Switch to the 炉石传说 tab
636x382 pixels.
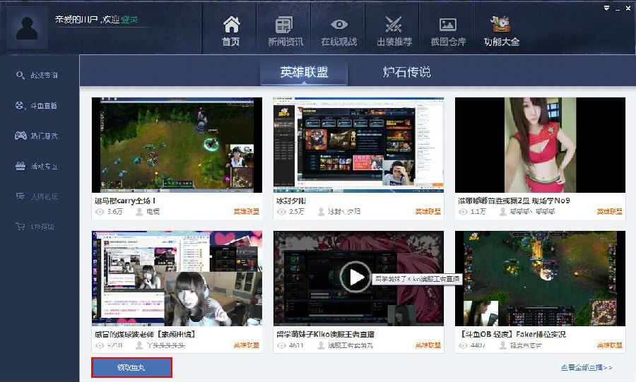click(406, 72)
